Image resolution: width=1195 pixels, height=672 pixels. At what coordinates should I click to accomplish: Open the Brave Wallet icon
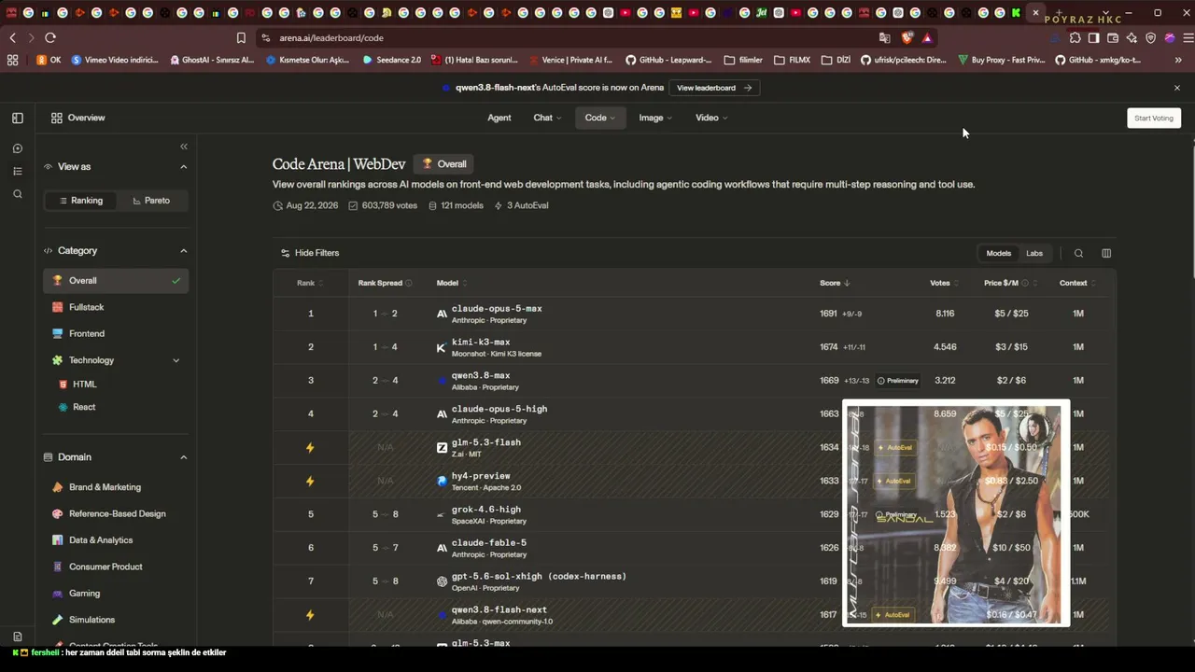tap(1113, 38)
